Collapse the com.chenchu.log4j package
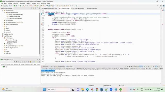The width and height of the screenshot is (165, 92). click(4, 13)
